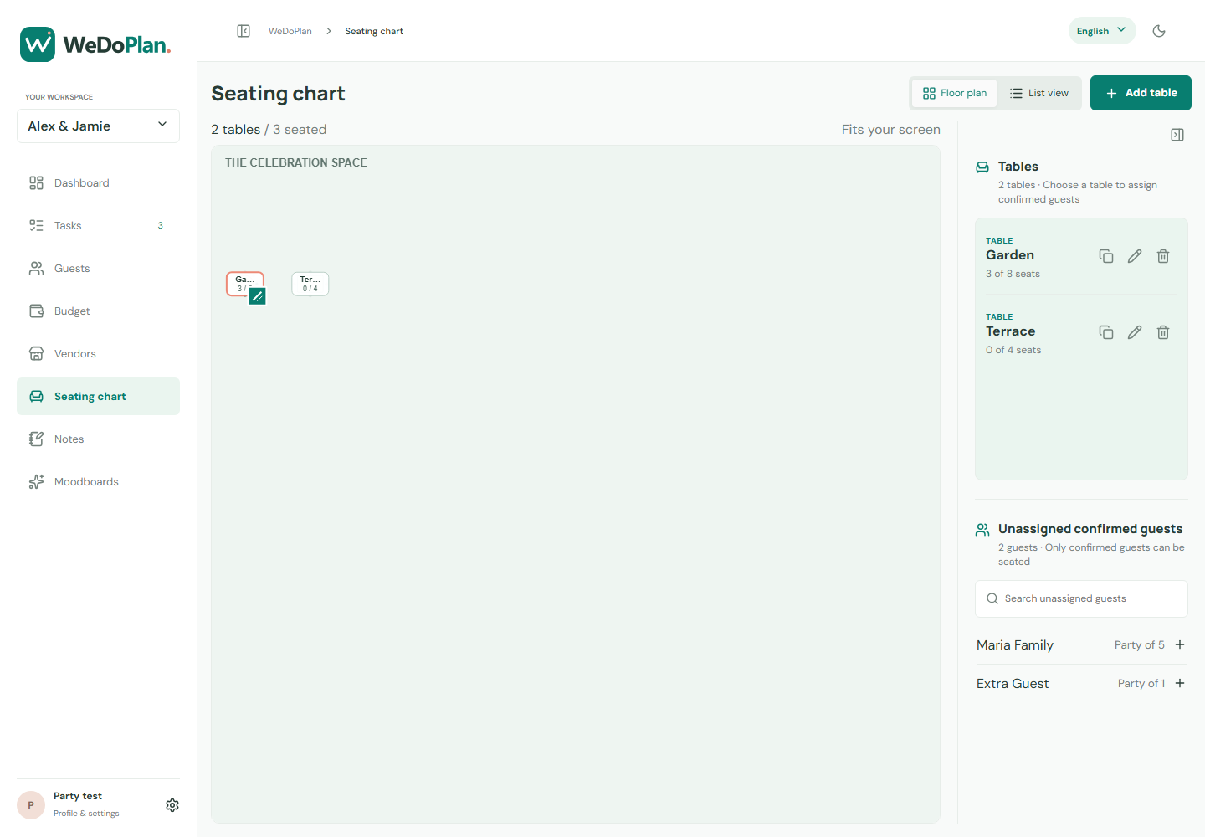Open the Budget section
The image size is (1205, 837).
(x=98, y=311)
